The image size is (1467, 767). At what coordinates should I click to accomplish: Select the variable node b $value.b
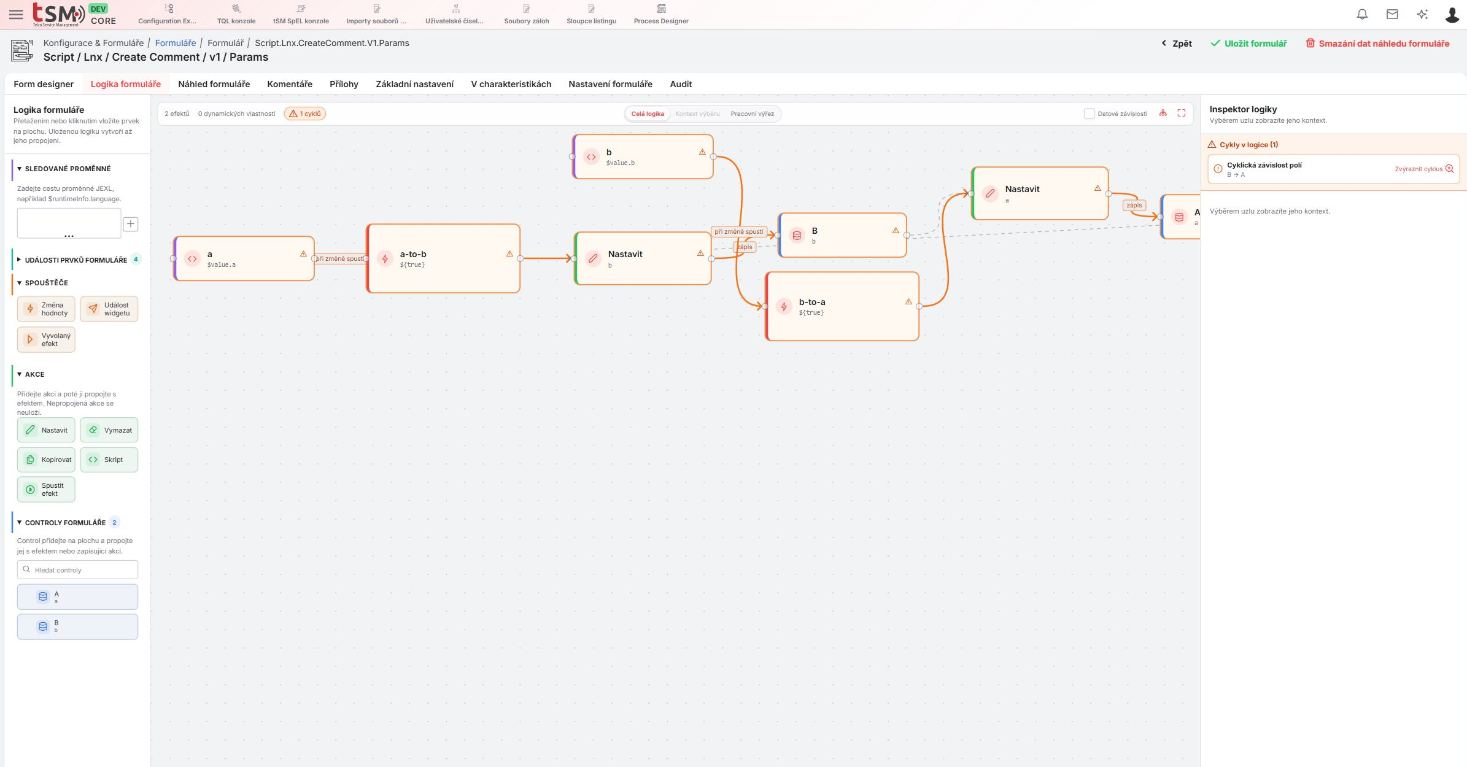point(643,157)
